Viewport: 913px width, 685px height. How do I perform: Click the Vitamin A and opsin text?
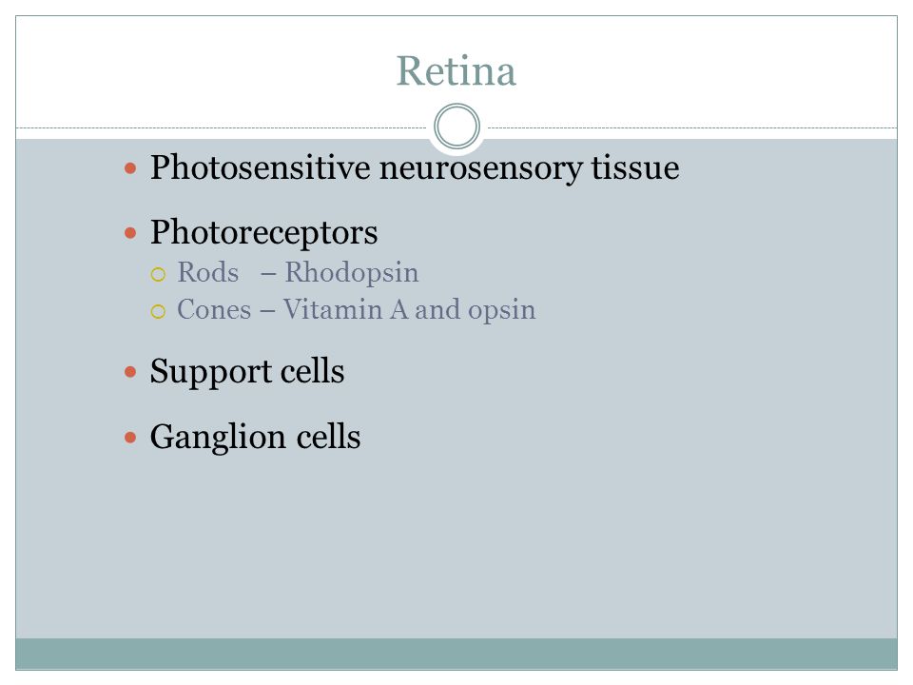click(409, 310)
